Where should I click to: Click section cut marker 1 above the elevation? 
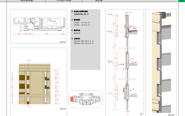(x=30, y=60)
